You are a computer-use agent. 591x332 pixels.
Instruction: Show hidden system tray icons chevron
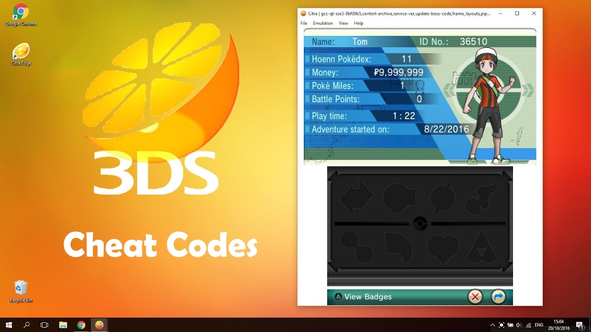[492, 325]
